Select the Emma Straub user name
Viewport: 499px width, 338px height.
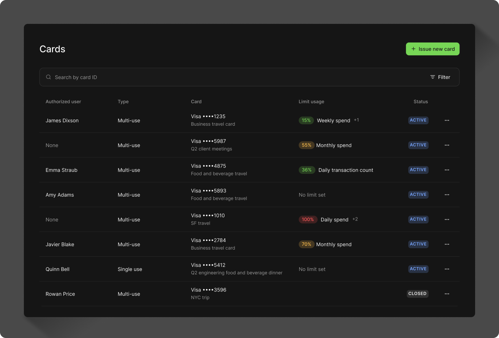[61, 170]
